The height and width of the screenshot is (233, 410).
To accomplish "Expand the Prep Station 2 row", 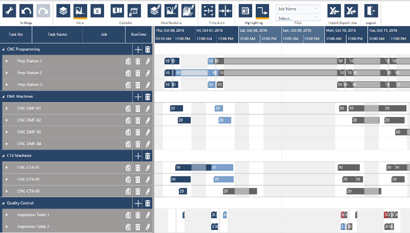I will click(7, 73).
